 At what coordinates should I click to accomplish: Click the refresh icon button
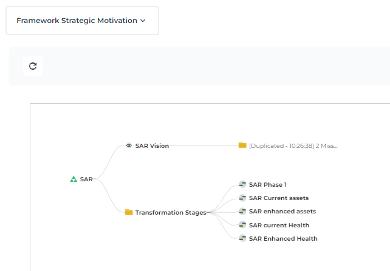(33, 66)
